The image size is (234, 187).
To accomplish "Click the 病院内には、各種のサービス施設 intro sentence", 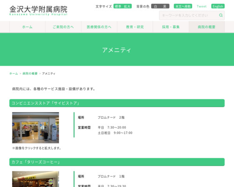I will click(x=54, y=89).
